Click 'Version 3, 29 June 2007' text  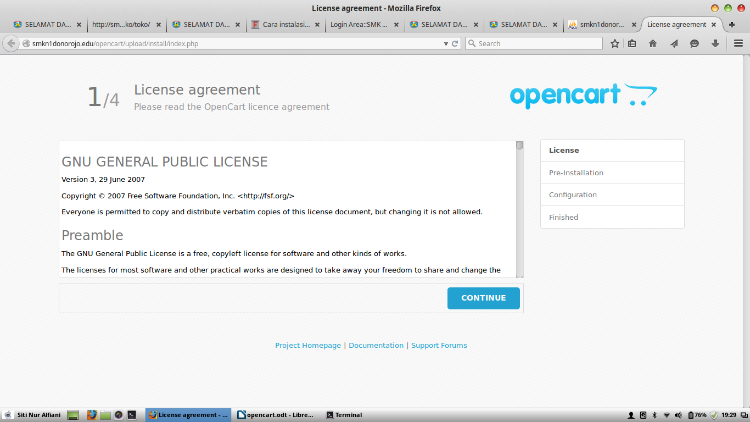103,179
